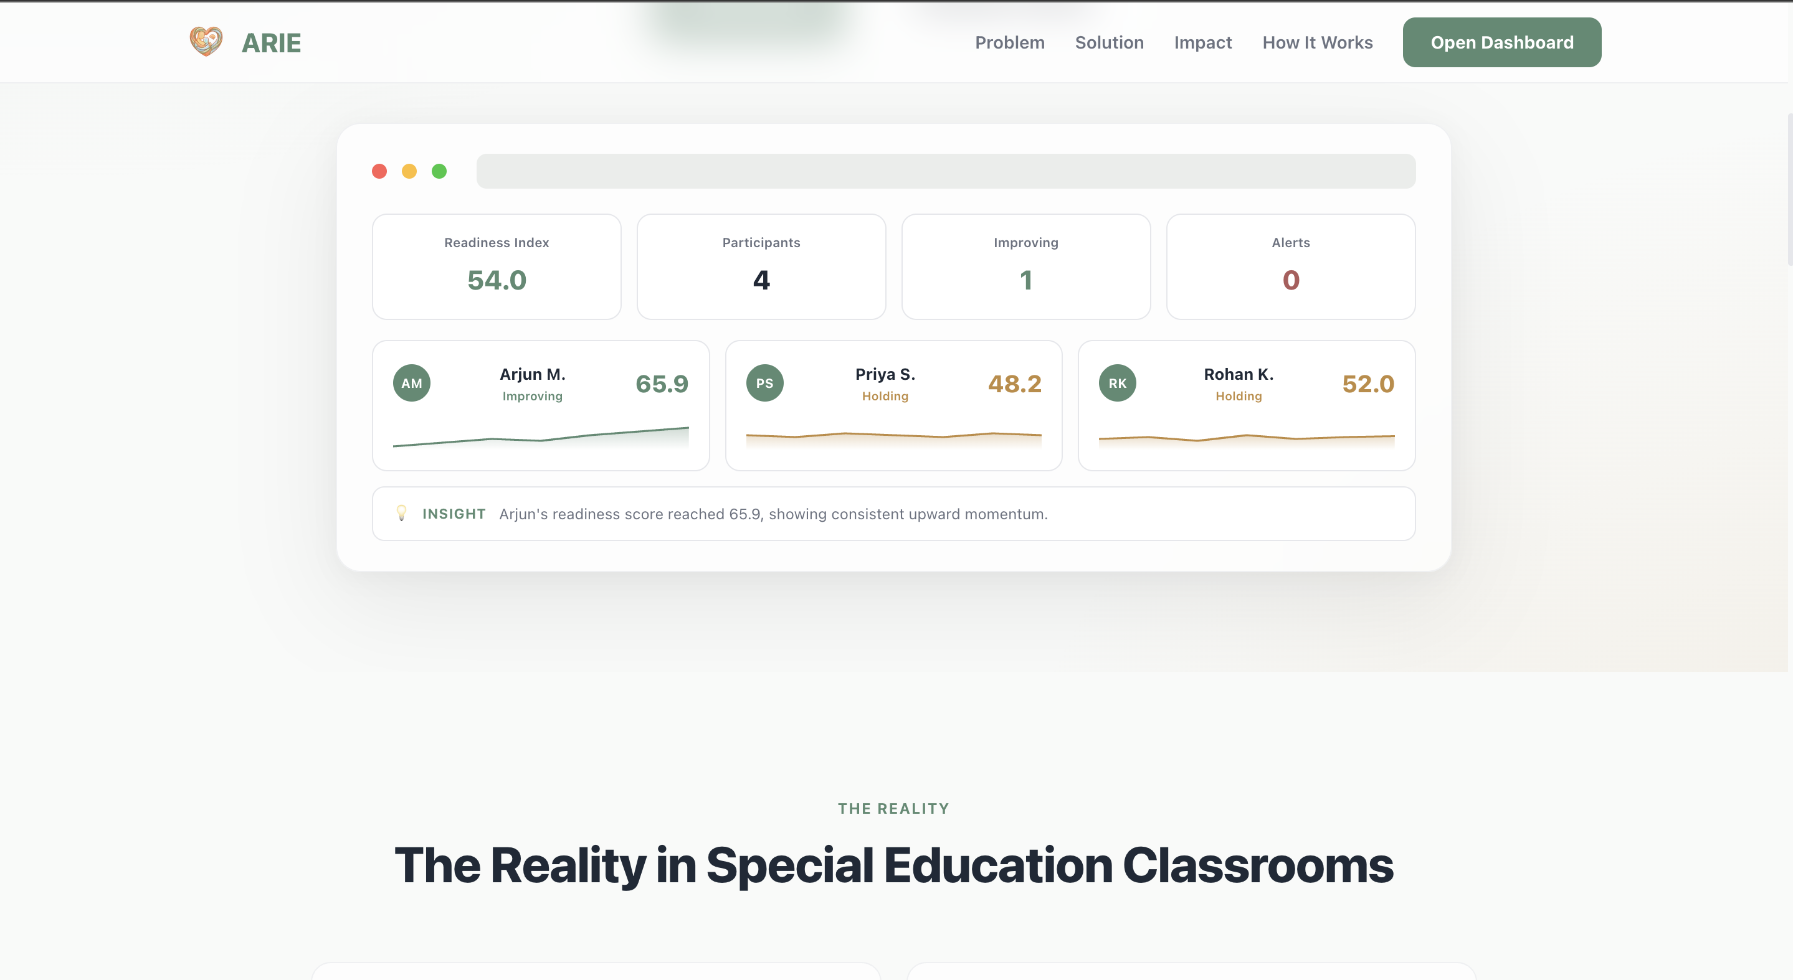Go to the Solution section link
Viewport: 1793px width, 980px height.
coord(1109,42)
